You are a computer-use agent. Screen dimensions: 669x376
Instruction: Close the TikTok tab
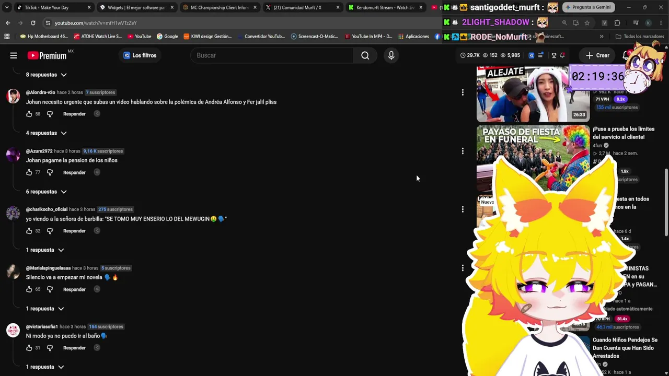point(89,7)
